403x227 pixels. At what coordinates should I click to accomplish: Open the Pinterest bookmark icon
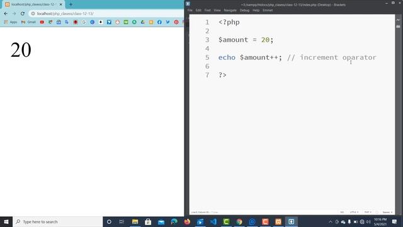click(x=176, y=22)
